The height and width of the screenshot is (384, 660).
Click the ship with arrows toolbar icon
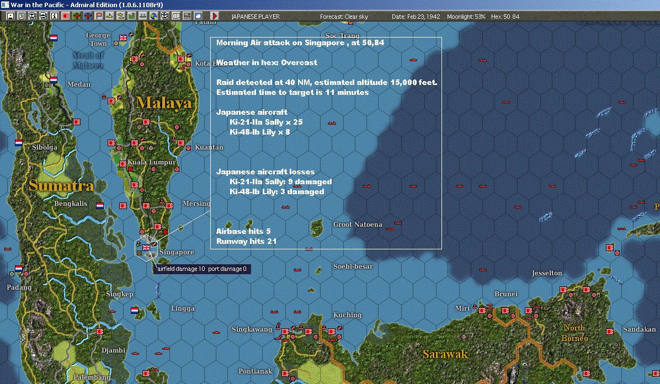pyautogui.click(x=143, y=16)
